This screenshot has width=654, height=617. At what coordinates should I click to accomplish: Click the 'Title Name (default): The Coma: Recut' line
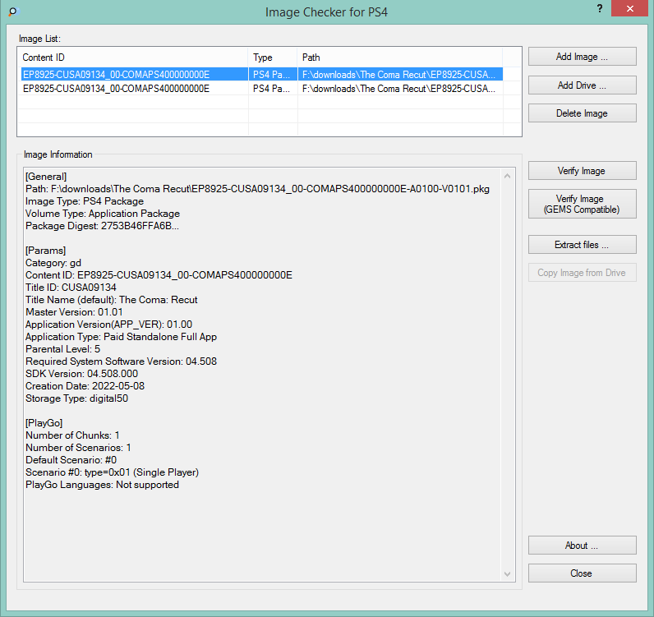(x=112, y=300)
